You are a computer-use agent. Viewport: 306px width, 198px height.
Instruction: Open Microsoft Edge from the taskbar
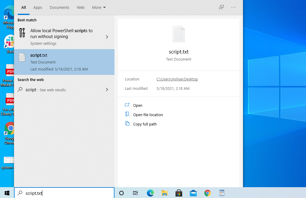[x=150, y=193]
